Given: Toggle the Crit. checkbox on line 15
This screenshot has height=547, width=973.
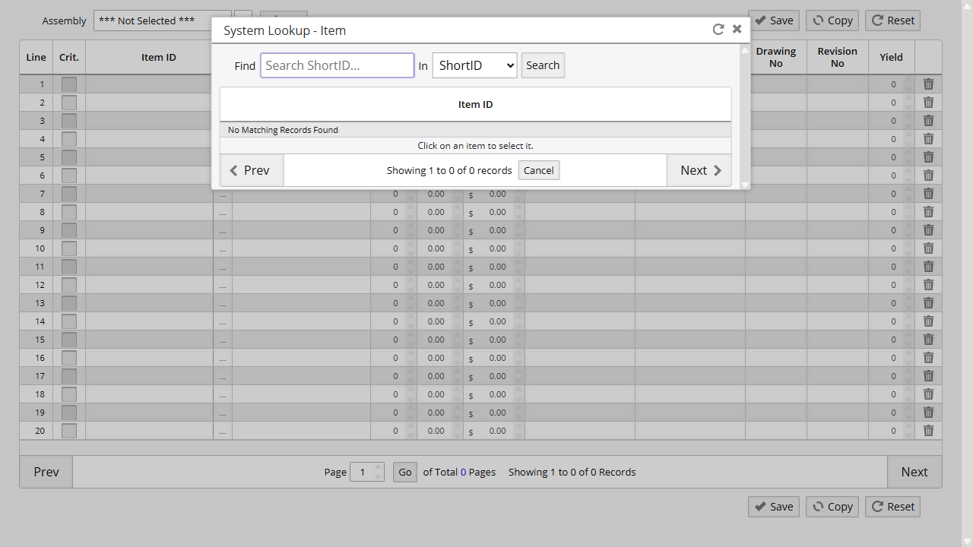Looking at the screenshot, I should [68, 340].
